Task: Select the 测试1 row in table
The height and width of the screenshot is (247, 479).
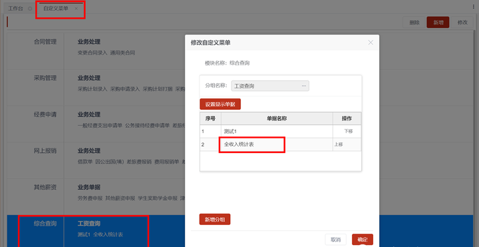Action: [x=281, y=131]
